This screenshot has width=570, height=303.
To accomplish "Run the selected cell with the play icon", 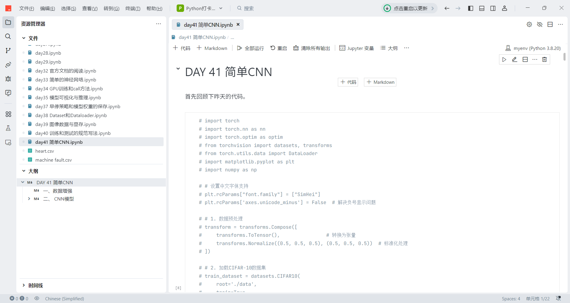I will (504, 59).
